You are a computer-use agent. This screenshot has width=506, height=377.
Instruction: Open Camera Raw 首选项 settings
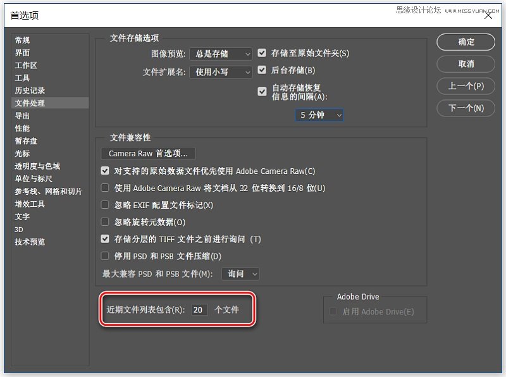pos(147,153)
